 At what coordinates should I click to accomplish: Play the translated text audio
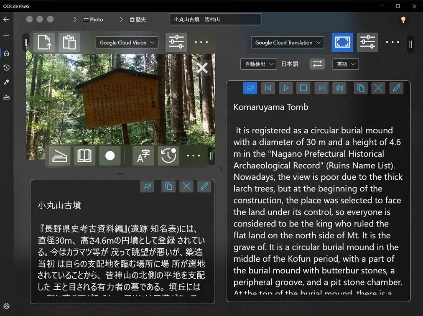click(286, 88)
